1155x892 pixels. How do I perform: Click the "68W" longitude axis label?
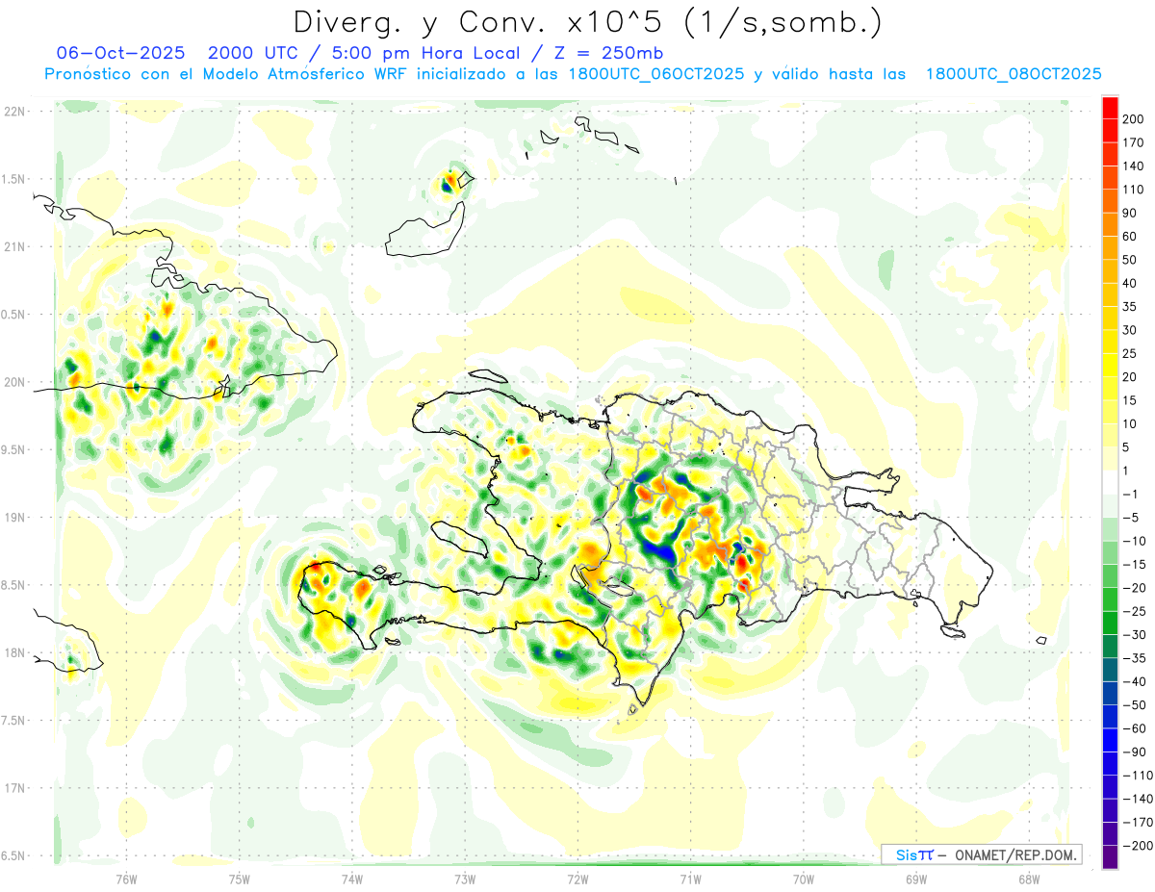tap(1028, 878)
